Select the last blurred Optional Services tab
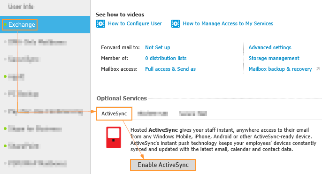The image size is (322, 174). pyautogui.click(x=192, y=113)
